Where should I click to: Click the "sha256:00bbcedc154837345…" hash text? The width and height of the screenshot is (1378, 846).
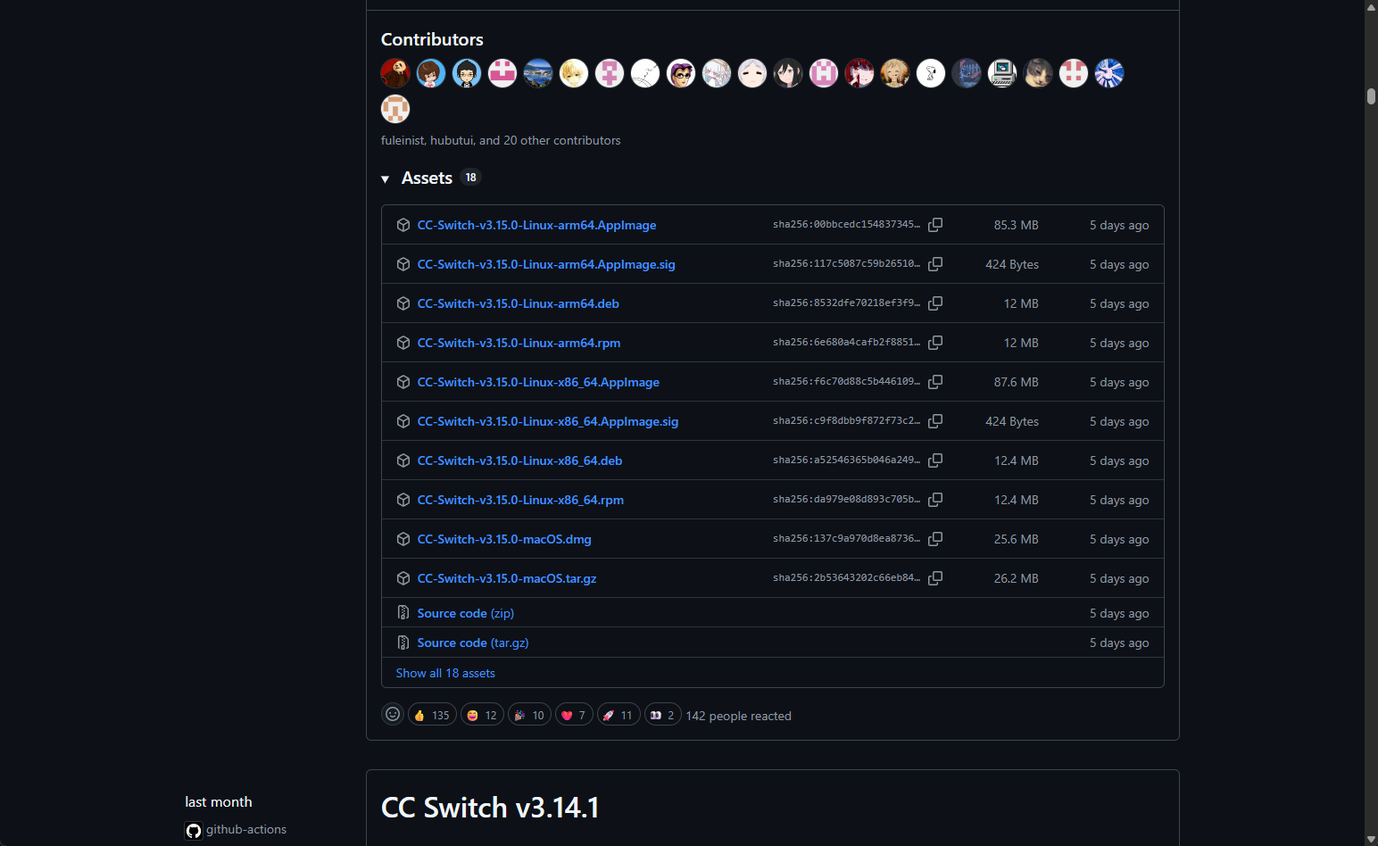coord(846,225)
